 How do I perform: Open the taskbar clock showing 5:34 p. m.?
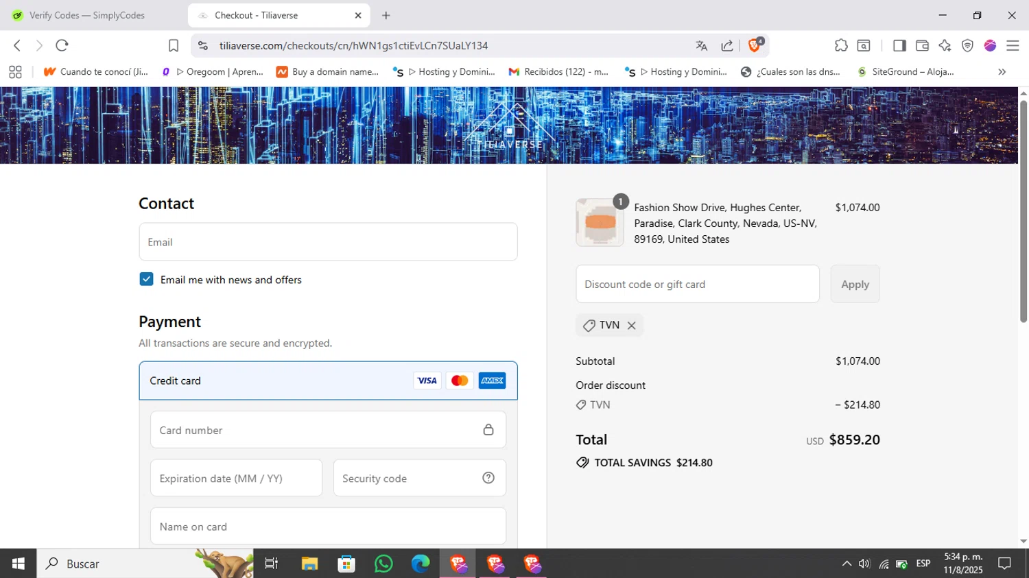coord(963,564)
